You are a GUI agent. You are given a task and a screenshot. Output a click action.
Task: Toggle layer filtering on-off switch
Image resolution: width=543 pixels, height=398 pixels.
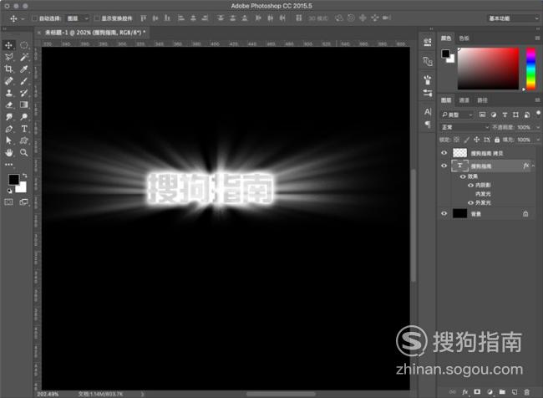pyautogui.click(x=538, y=114)
